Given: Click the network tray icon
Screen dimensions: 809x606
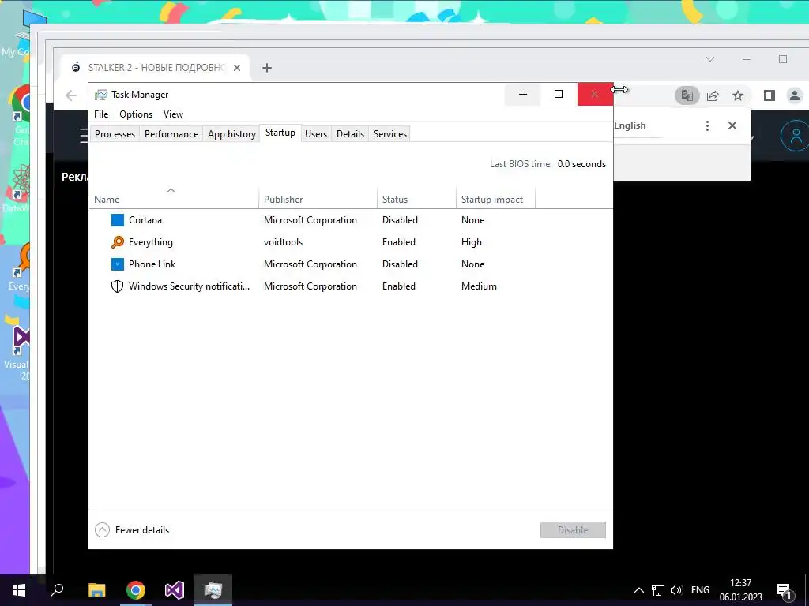Looking at the screenshot, I should coord(658,590).
